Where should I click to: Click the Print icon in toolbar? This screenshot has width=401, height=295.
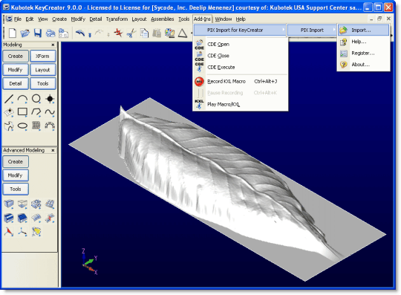pyautogui.click(x=50, y=33)
